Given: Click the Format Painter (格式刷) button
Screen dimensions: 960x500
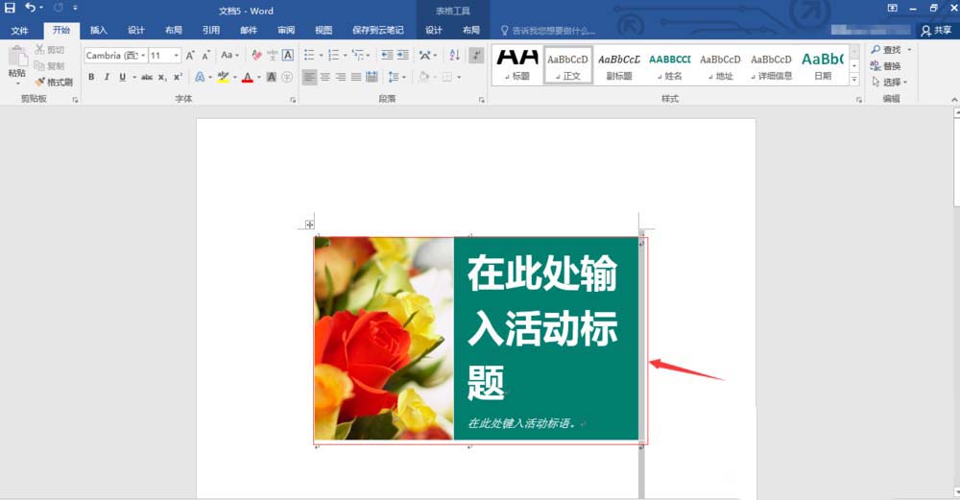Looking at the screenshot, I should point(54,82).
